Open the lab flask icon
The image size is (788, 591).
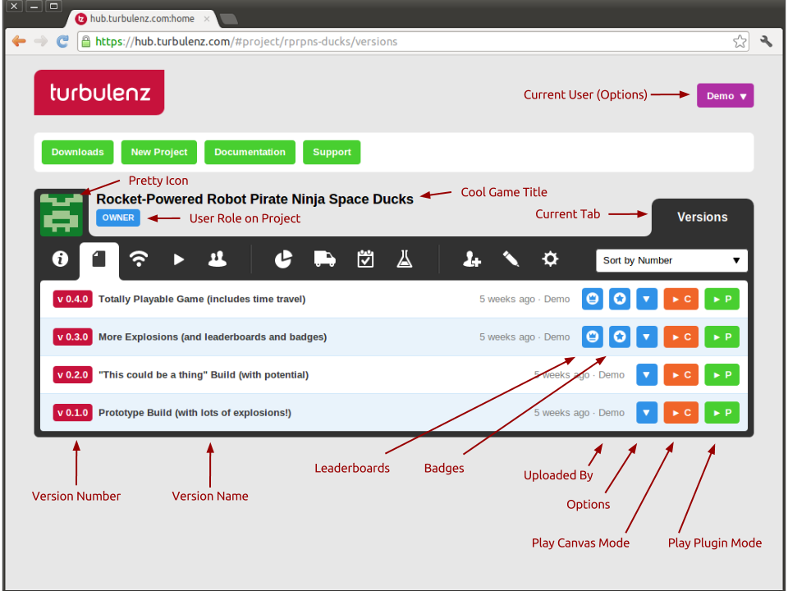click(x=405, y=259)
